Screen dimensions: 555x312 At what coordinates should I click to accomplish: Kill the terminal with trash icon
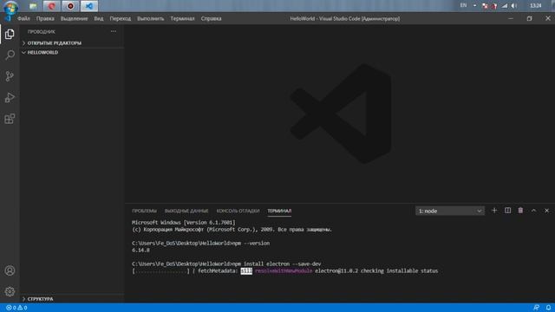[520, 211]
